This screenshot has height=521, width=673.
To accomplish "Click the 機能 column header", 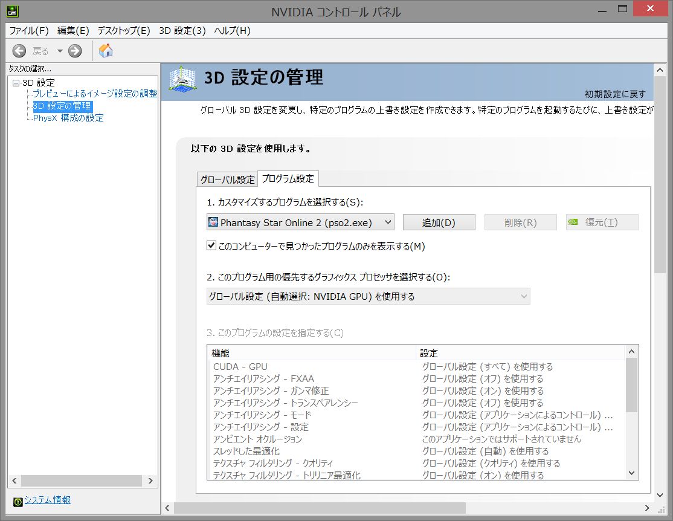I will tap(312, 353).
